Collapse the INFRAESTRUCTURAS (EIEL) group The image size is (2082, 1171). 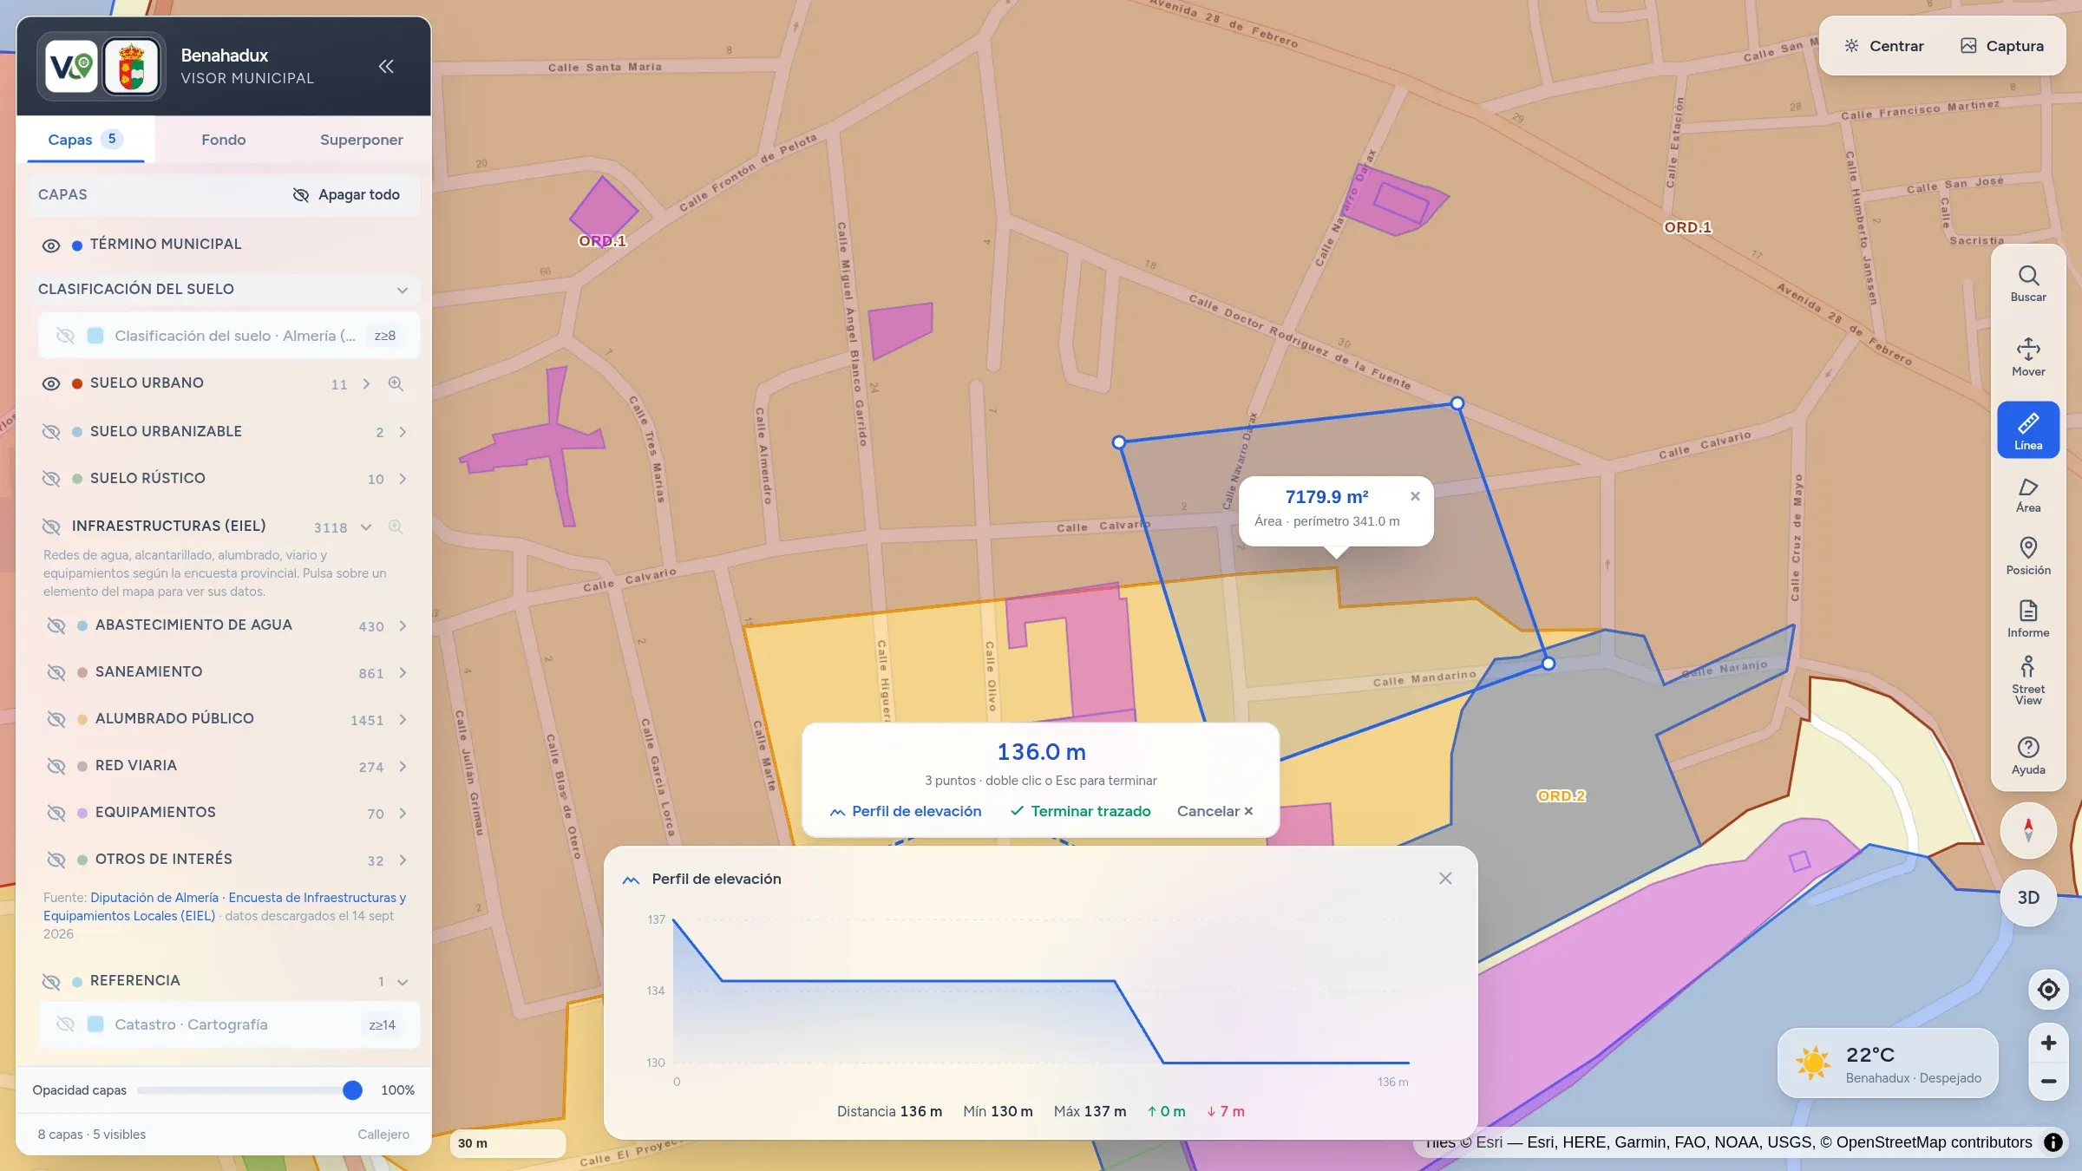pyautogui.click(x=366, y=527)
